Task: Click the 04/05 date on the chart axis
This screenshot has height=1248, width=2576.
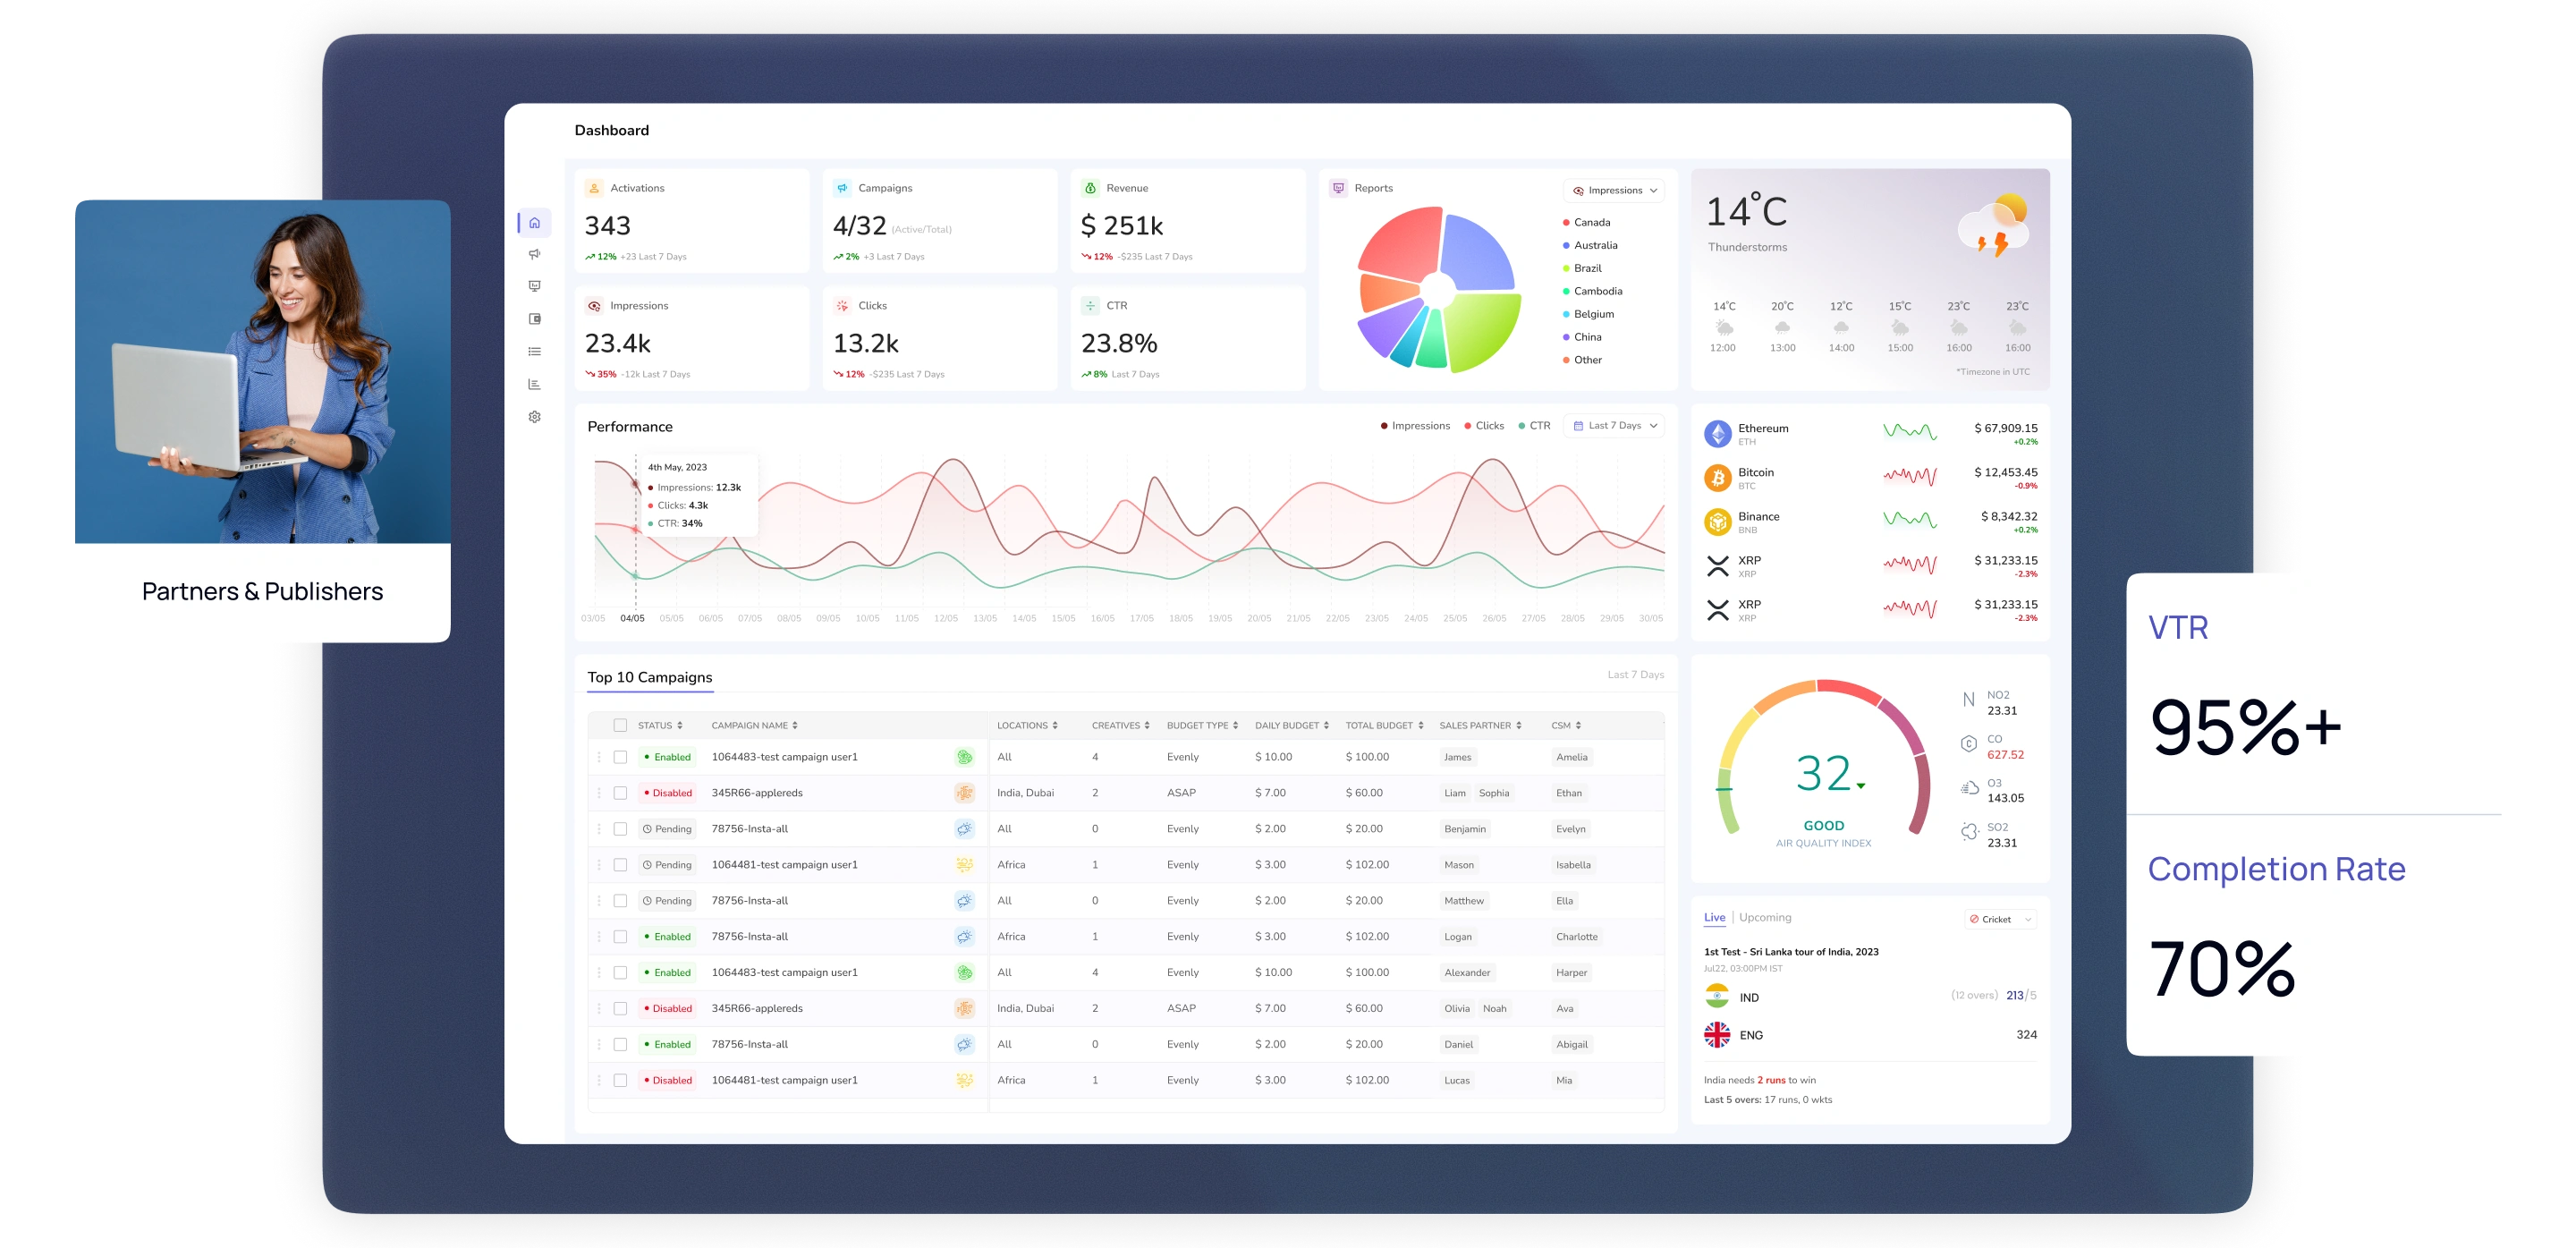Action: [632, 618]
